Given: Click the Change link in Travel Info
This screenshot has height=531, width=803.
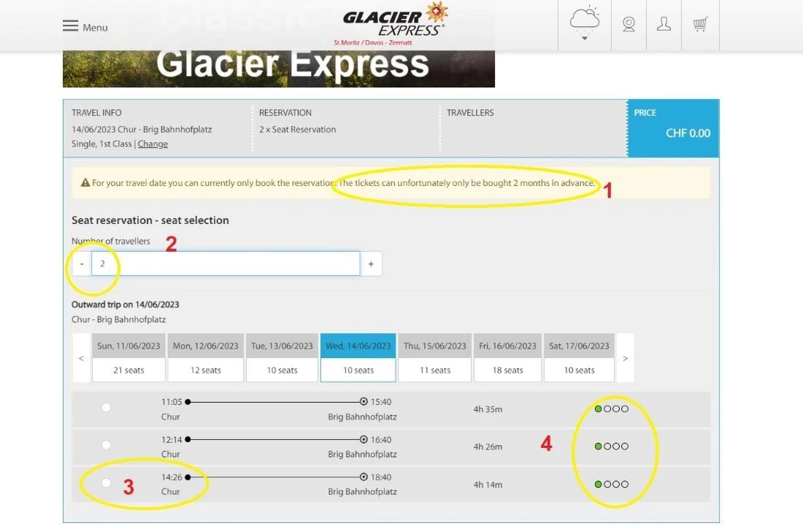Looking at the screenshot, I should [153, 144].
